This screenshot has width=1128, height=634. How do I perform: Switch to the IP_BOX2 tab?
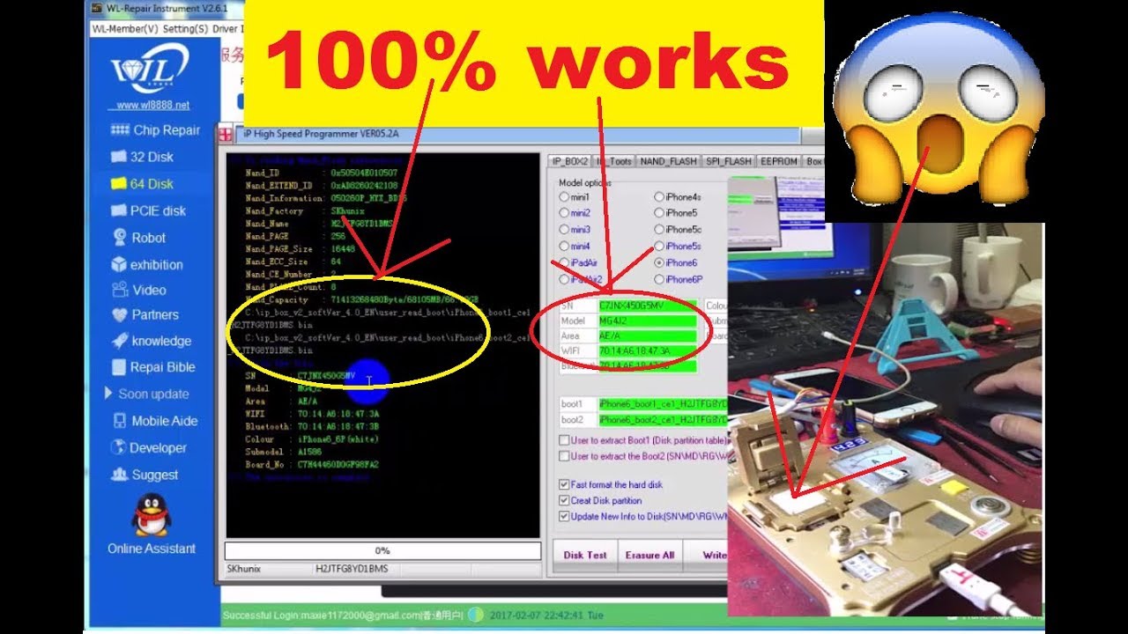pos(569,161)
